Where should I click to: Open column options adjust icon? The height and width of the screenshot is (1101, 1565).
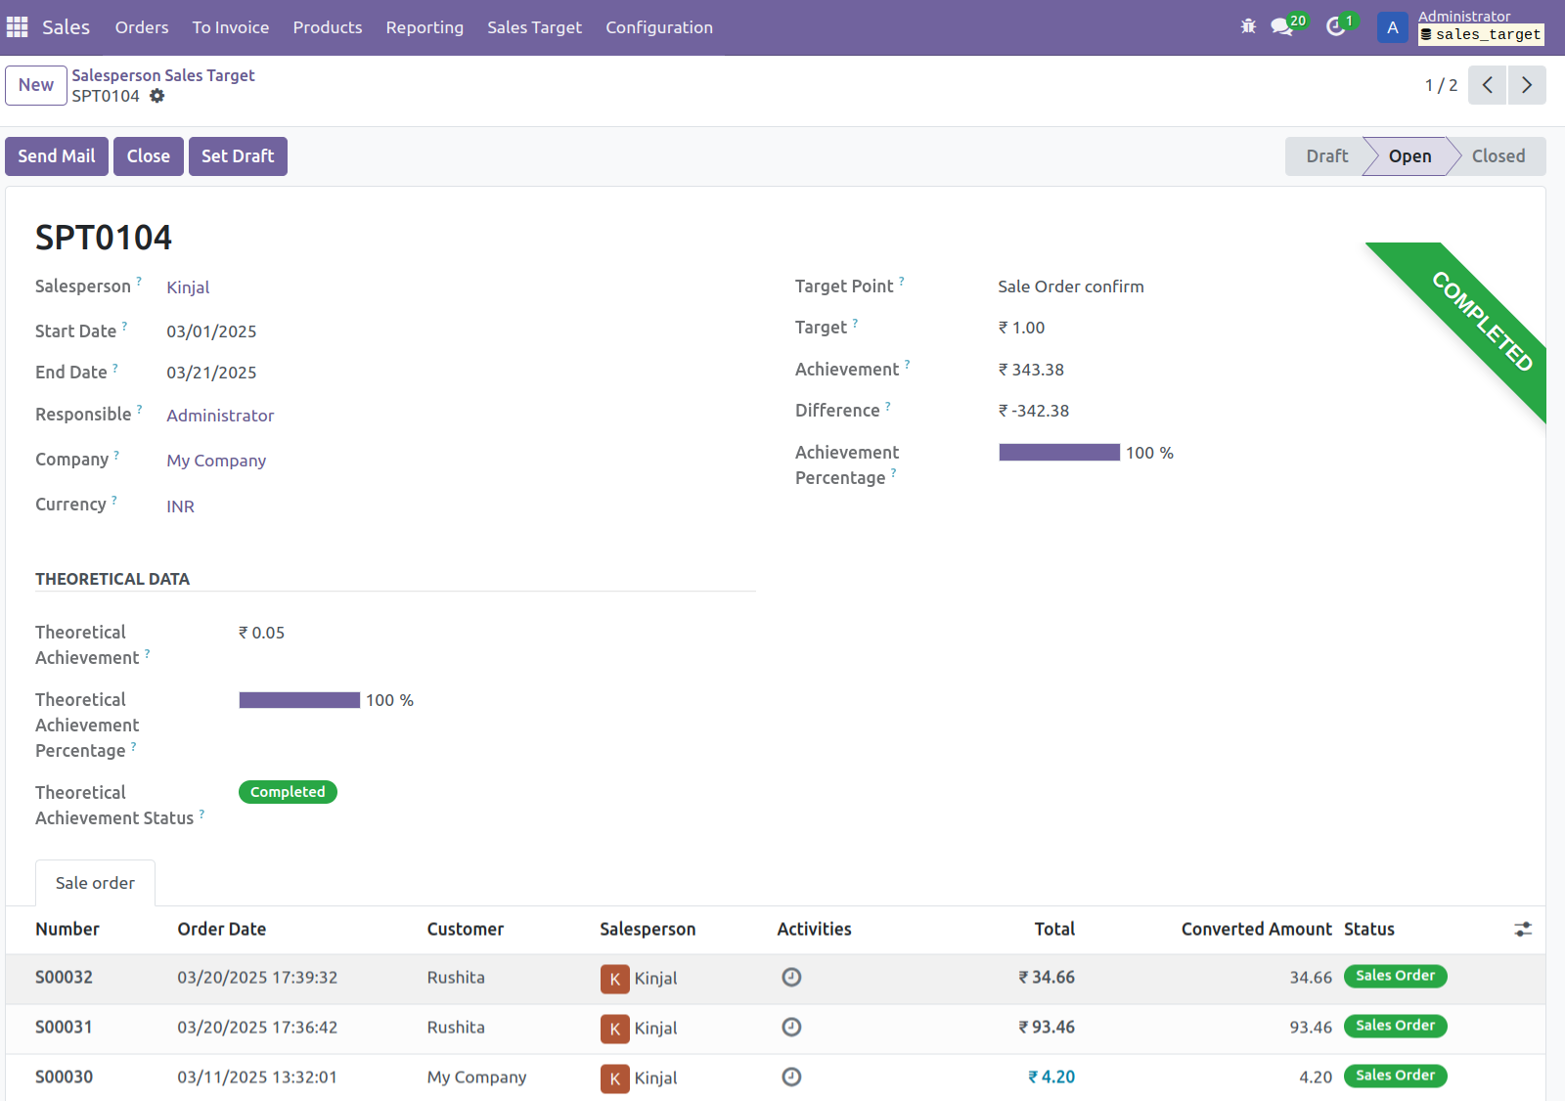1523,929
